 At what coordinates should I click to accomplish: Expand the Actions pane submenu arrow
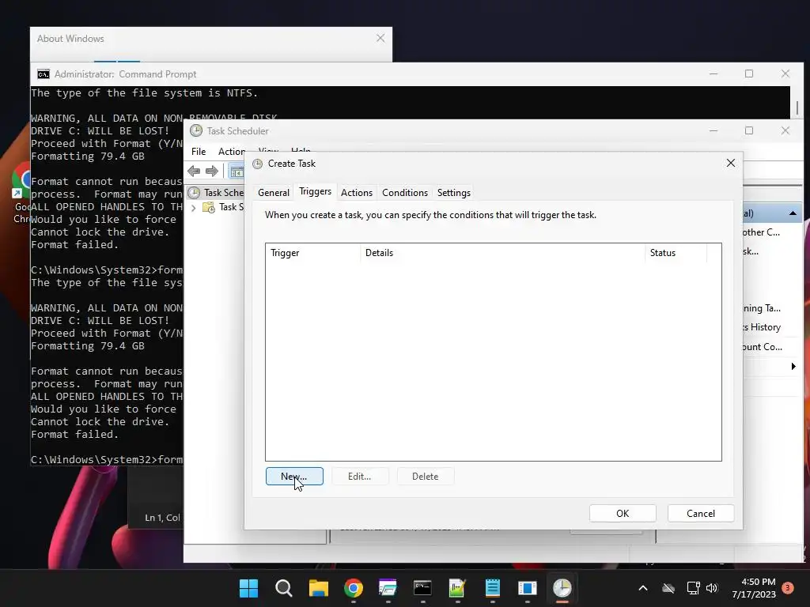[x=793, y=367]
